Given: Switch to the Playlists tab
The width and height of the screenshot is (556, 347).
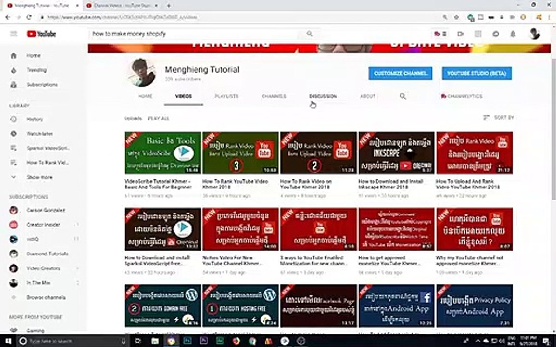Looking at the screenshot, I should 226,96.
